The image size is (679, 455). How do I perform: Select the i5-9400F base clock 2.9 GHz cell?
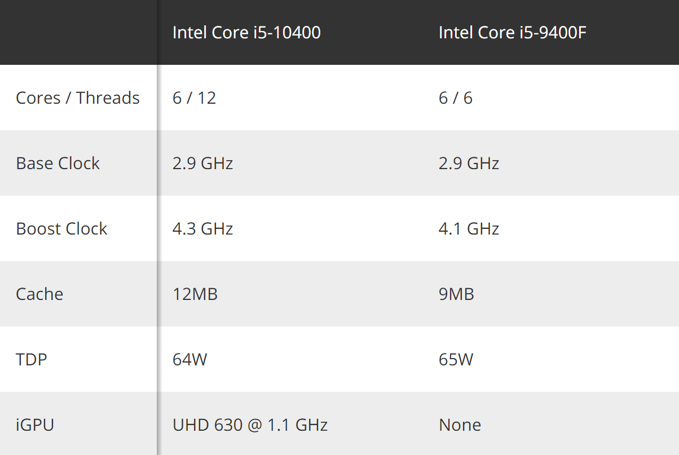coord(469,164)
